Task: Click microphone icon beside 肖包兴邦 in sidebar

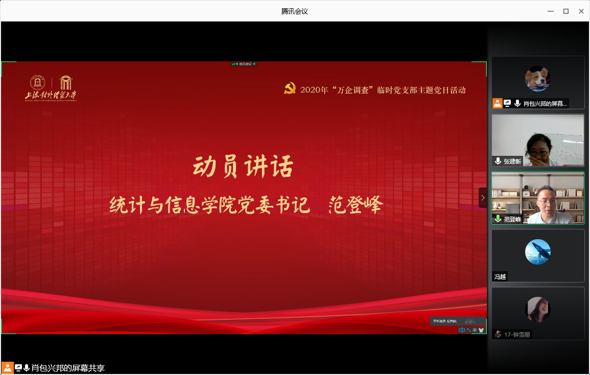Action: 517,103
